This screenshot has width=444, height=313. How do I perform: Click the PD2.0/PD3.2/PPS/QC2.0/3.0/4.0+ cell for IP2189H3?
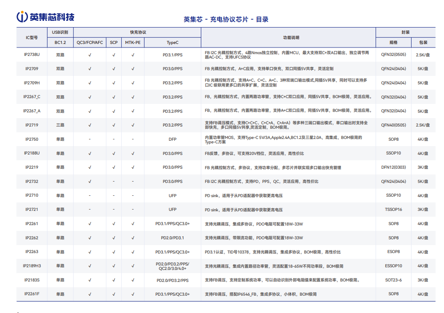(172, 266)
